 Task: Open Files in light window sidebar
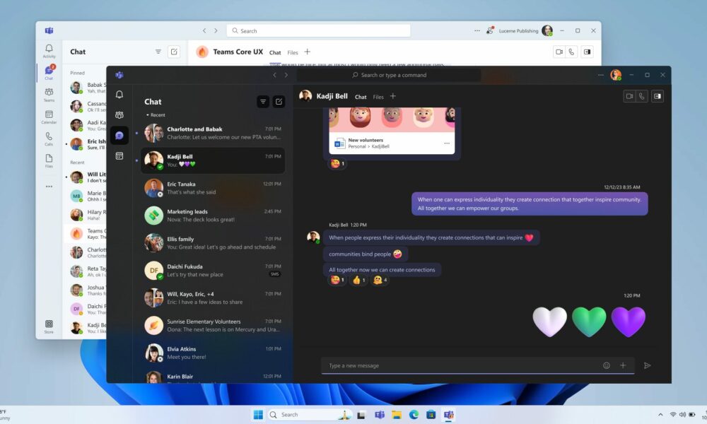pos(49,161)
